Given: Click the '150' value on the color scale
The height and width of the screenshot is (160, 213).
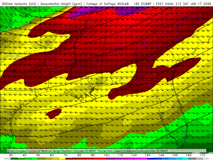Looking at the screenshot, I should pos(175,155).
